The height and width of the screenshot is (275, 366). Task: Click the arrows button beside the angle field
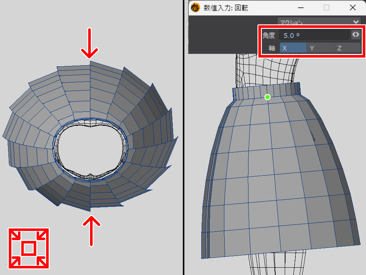[355, 35]
